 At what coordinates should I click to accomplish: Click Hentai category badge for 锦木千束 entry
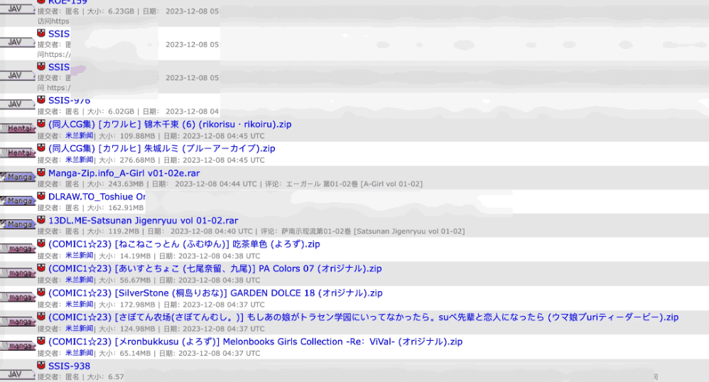(17, 129)
